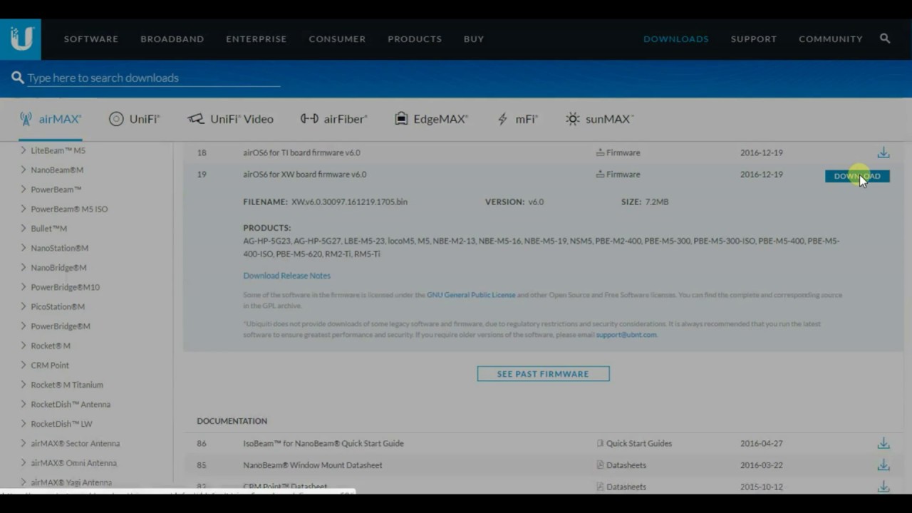Click filename XW.v6.0.30097.161219.1705.bin
The height and width of the screenshot is (513, 912).
coord(349,202)
